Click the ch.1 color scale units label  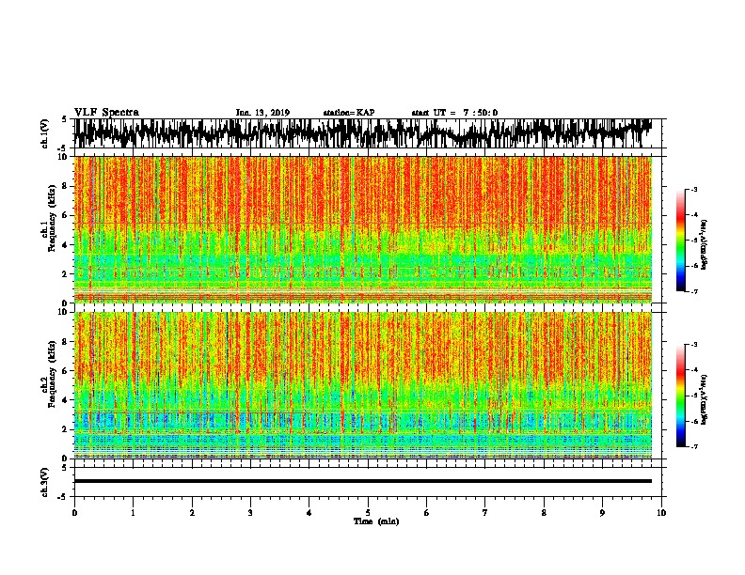click(x=704, y=244)
